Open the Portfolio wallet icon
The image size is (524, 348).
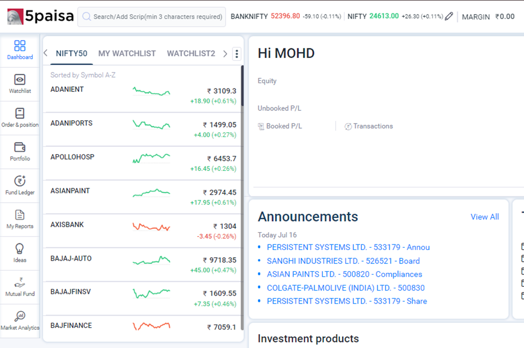pos(20,147)
